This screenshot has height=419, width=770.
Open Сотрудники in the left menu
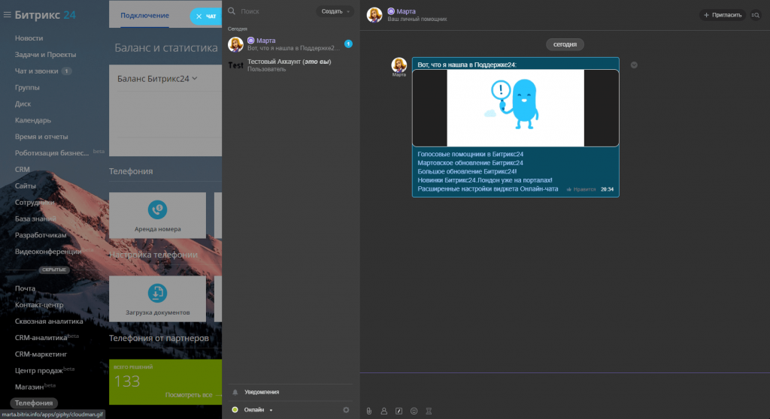pyautogui.click(x=35, y=202)
